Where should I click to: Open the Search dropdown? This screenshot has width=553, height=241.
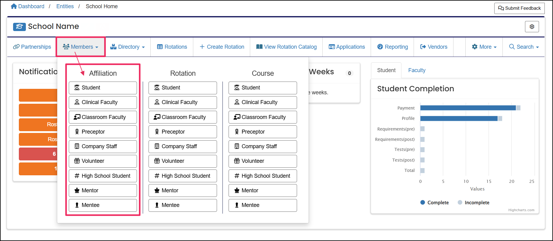[x=524, y=47]
